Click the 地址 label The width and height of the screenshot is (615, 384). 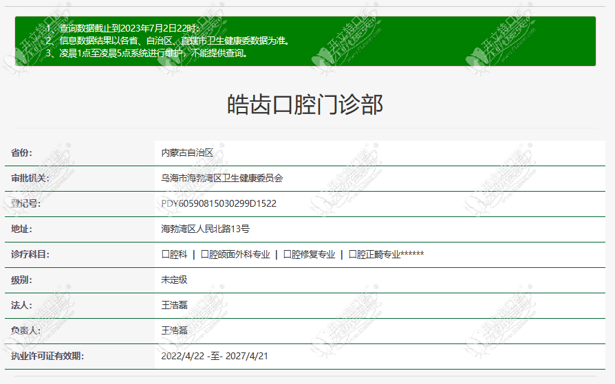21,229
